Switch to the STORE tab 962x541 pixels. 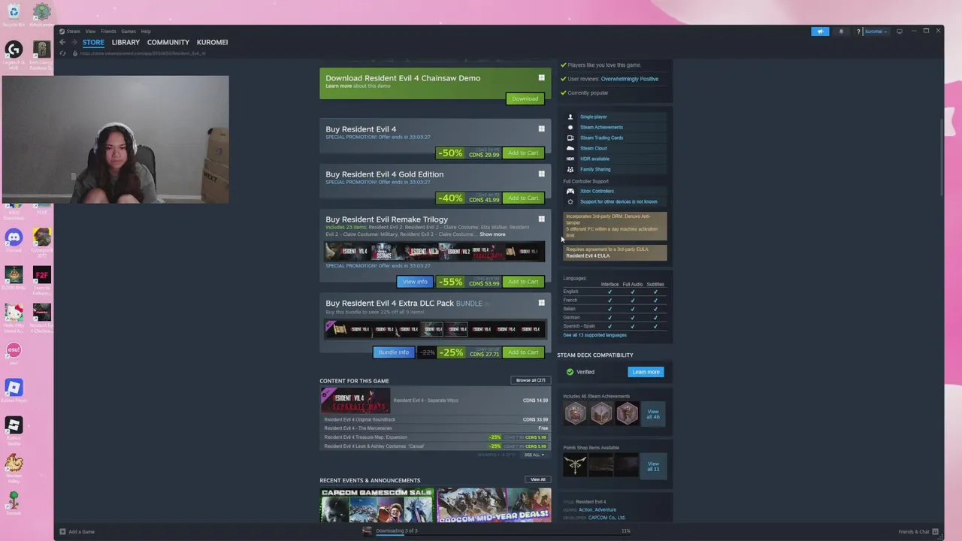click(93, 42)
